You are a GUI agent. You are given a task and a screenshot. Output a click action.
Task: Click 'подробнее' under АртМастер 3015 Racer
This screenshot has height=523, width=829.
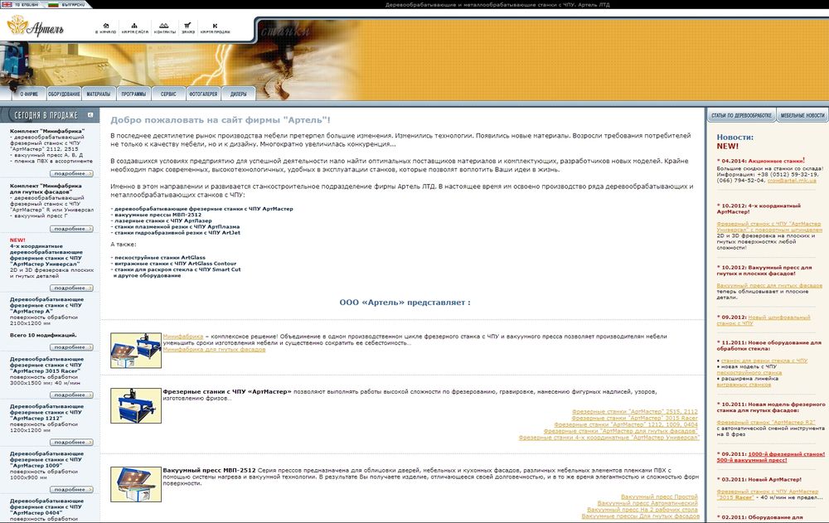[x=71, y=395]
